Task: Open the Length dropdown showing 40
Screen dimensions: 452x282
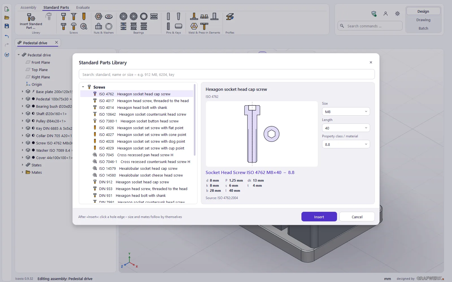Action: click(x=346, y=128)
